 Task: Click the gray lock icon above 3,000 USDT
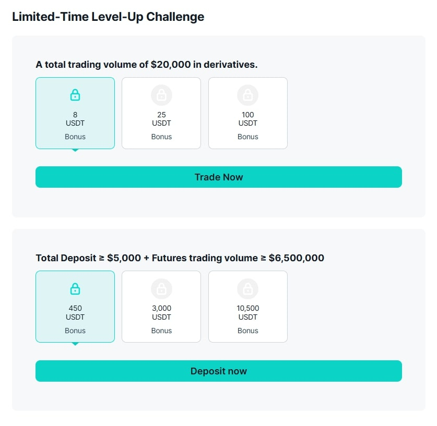[x=161, y=289]
